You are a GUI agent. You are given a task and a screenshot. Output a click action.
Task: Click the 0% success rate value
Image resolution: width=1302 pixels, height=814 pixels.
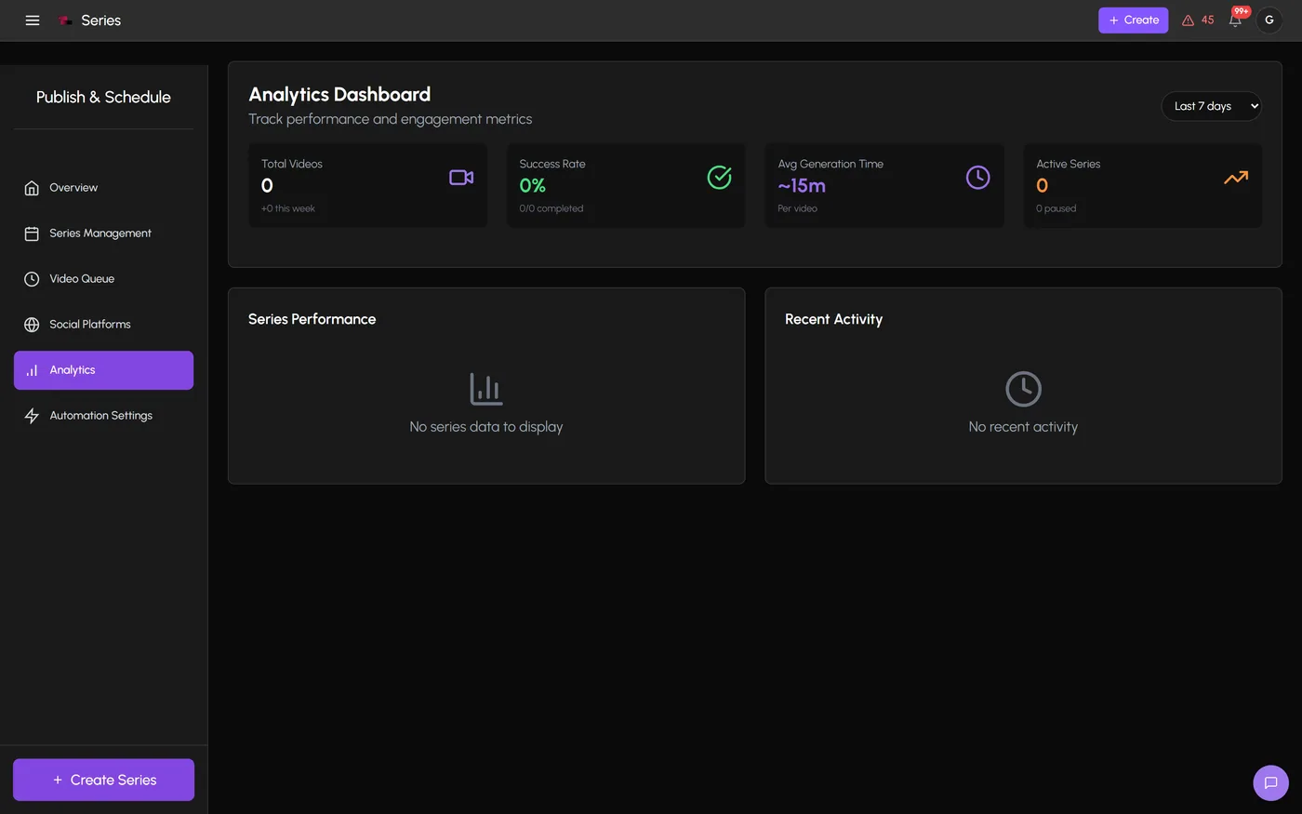pyautogui.click(x=533, y=186)
